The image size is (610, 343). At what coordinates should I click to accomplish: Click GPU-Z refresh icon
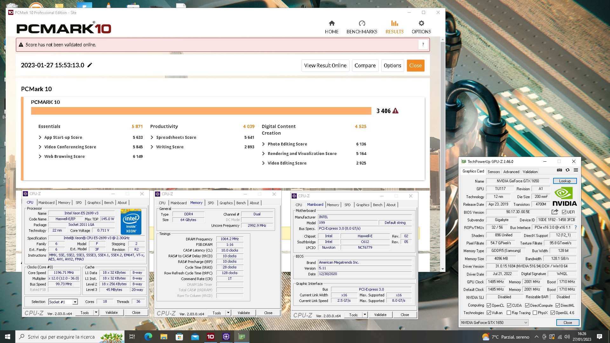click(x=568, y=170)
